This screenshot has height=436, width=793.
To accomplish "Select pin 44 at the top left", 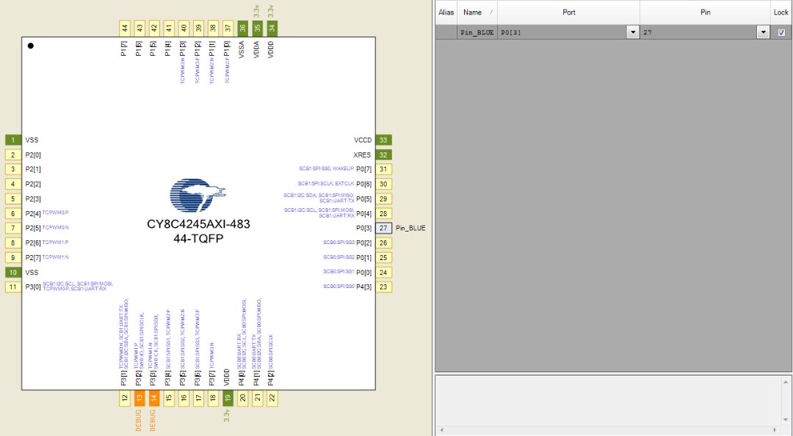I will pyautogui.click(x=125, y=28).
